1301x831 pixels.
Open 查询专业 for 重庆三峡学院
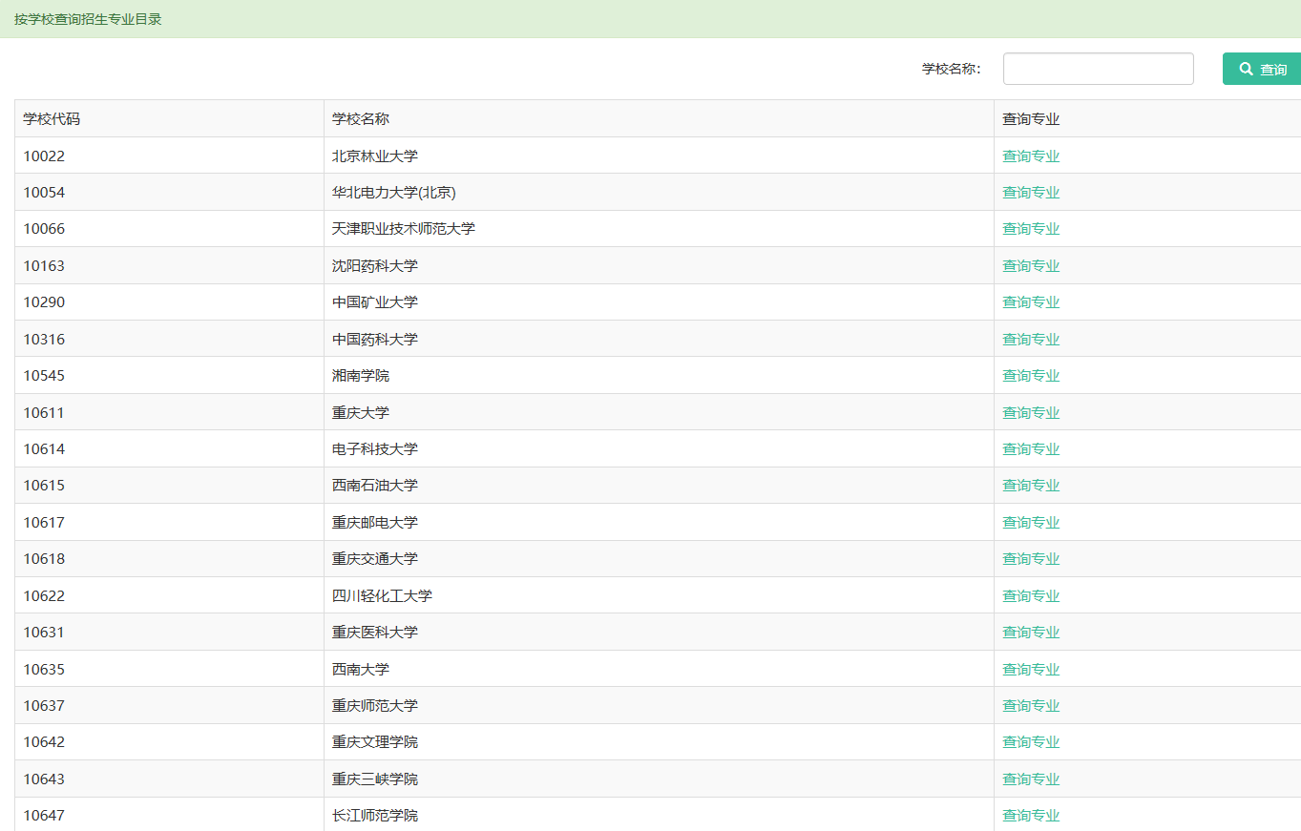[1031, 779]
